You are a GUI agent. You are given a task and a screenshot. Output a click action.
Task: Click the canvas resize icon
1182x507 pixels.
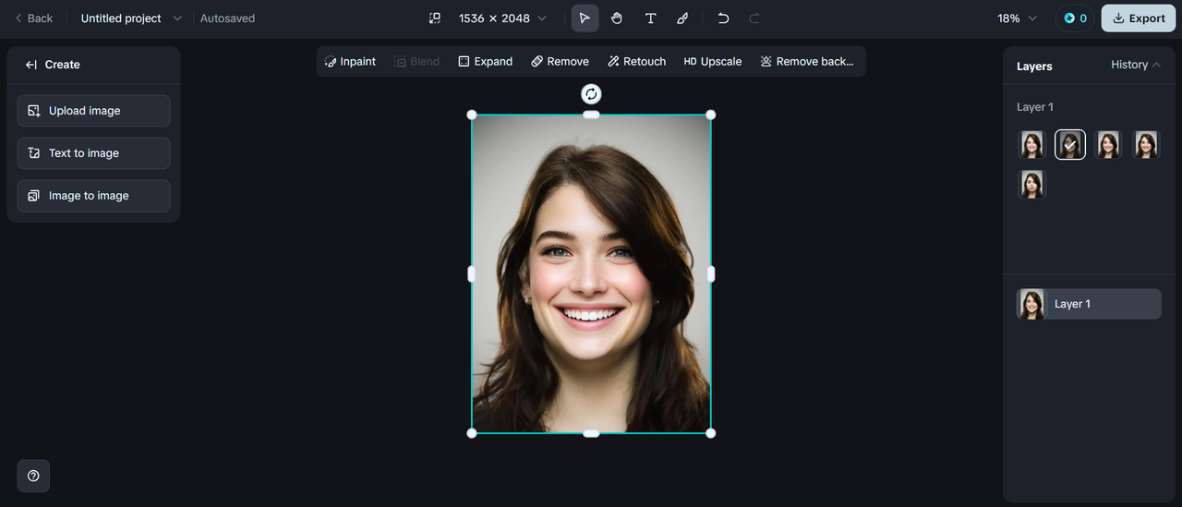(x=435, y=18)
